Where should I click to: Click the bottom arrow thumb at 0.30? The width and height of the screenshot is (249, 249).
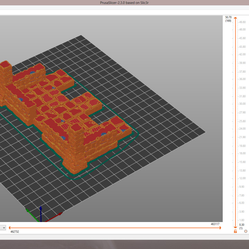(x=235, y=227)
